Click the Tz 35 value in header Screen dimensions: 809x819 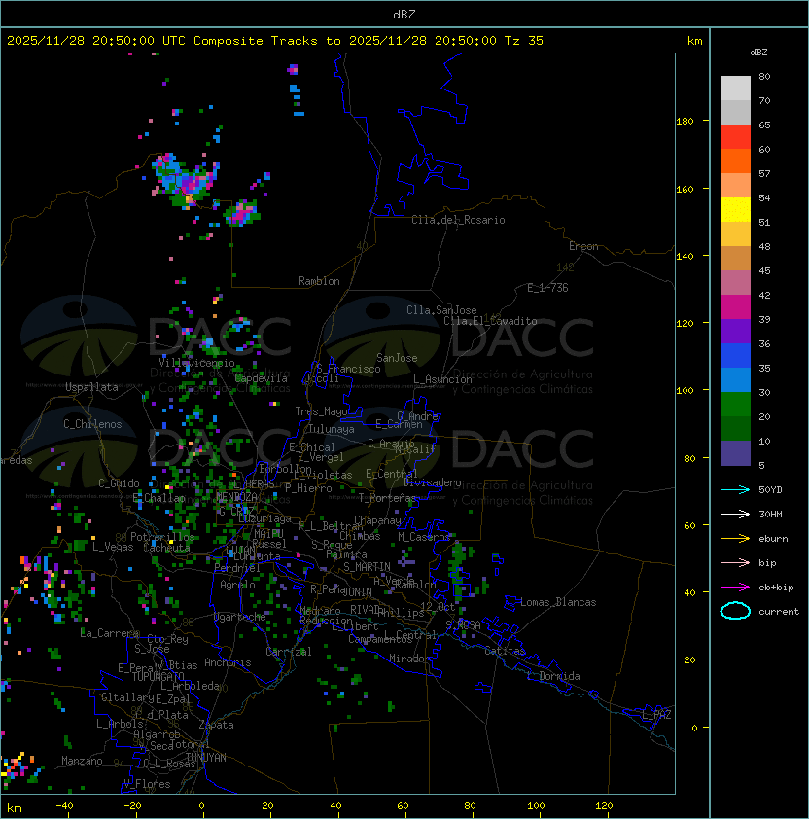pos(524,41)
